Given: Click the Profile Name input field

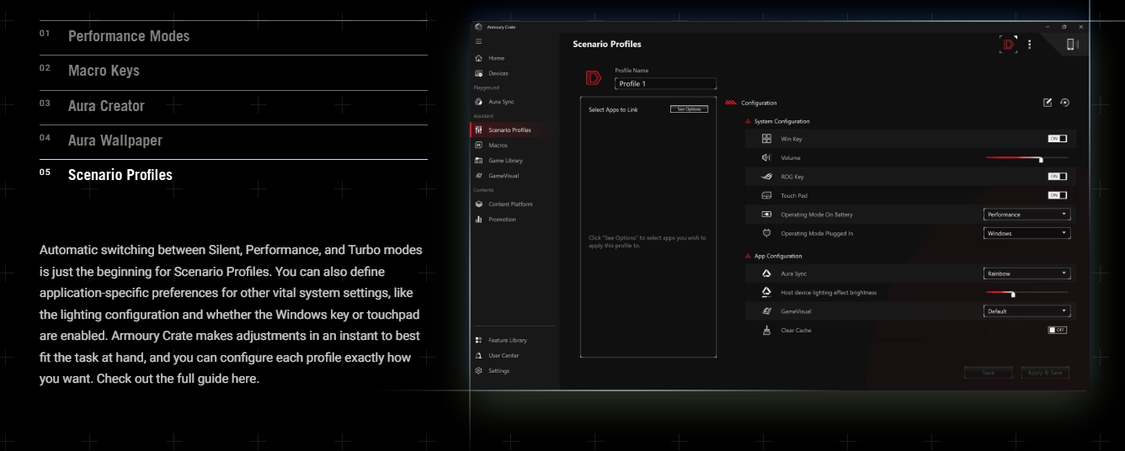Looking at the screenshot, I should pyautogui.click(x=665, y=84).
